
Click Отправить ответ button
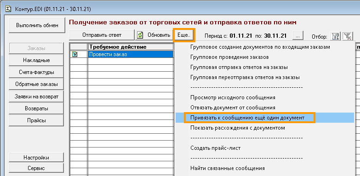[102, 35]
